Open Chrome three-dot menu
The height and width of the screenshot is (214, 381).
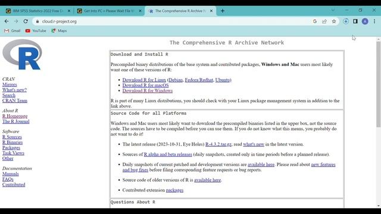(374, 21)
